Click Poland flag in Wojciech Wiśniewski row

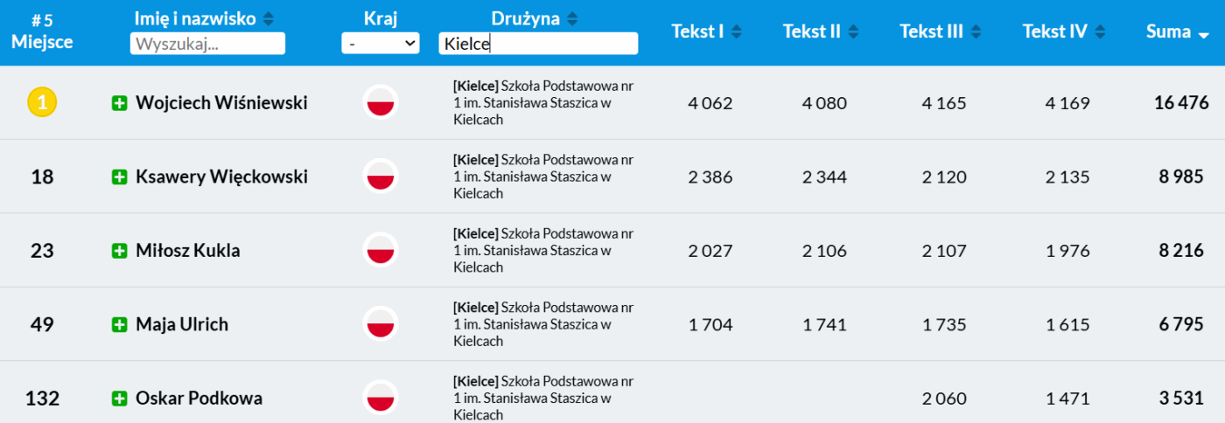click(381, 103)
